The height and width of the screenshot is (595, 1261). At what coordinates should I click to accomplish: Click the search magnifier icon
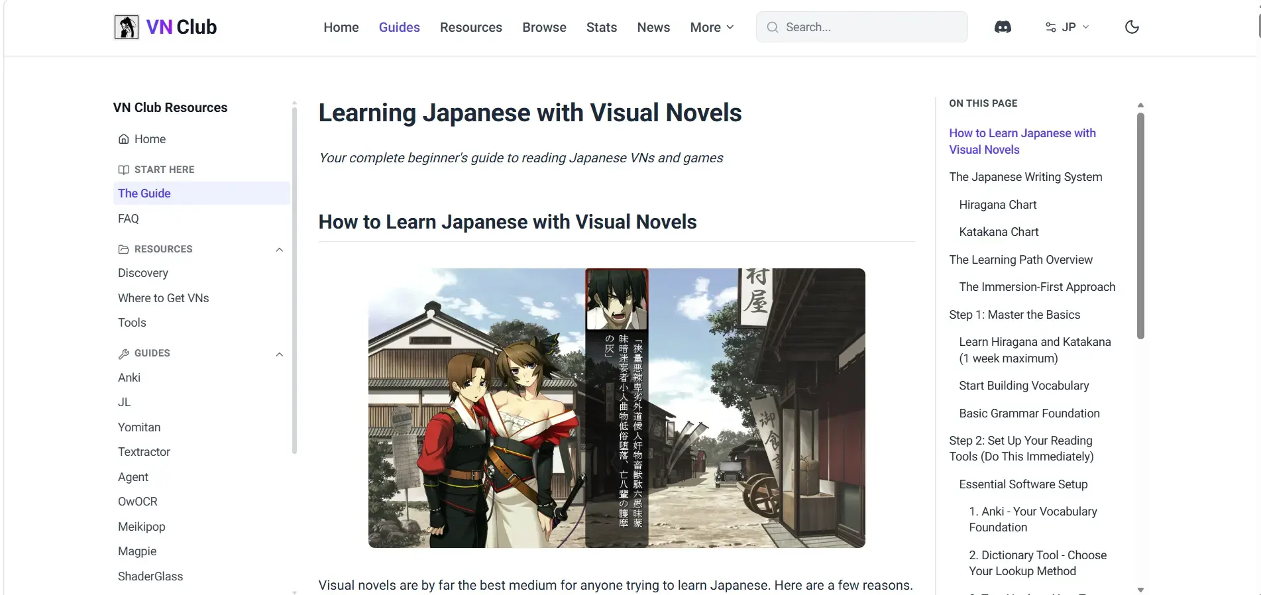point(772,27)
